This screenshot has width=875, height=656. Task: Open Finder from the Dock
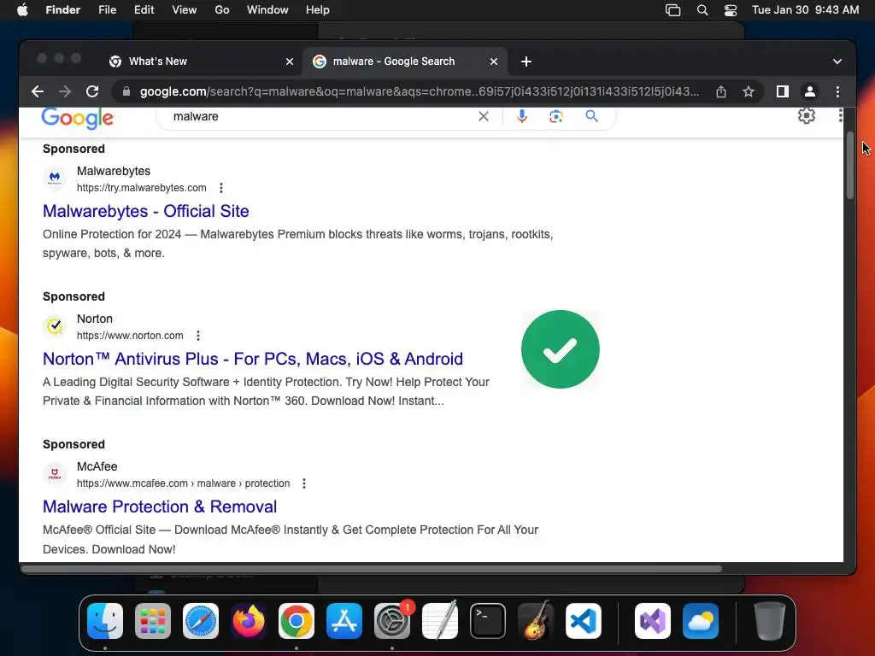pyautogui.click(x=105, y=621)
